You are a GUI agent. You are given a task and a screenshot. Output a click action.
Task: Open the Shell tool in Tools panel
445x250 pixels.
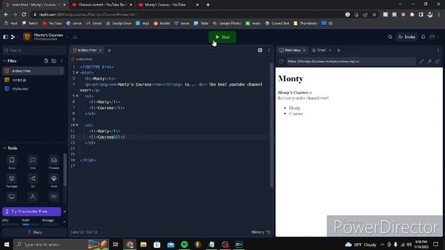tap(54, 181)
